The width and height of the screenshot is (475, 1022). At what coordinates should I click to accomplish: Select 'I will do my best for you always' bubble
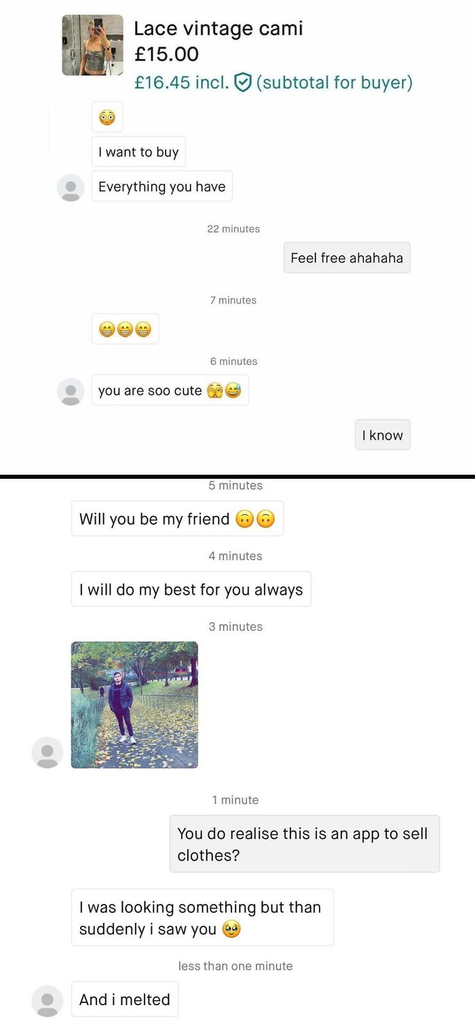191,589
